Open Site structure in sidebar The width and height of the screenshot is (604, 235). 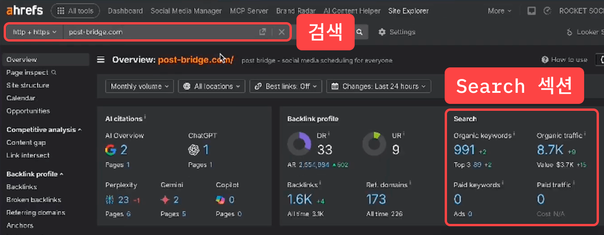pos(28,85)
